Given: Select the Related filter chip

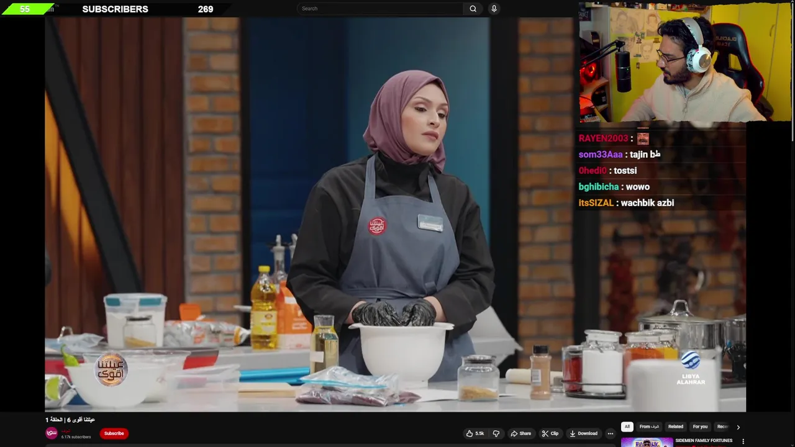Looking at the screenshot, I should [676, 427].
